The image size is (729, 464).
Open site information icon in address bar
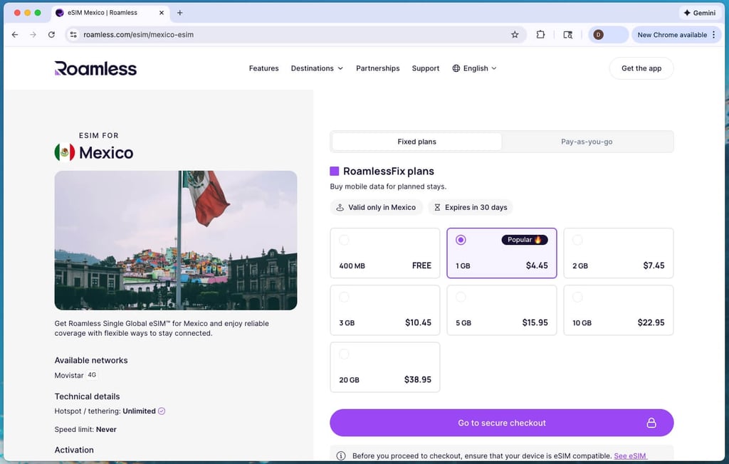coord(73,35)
